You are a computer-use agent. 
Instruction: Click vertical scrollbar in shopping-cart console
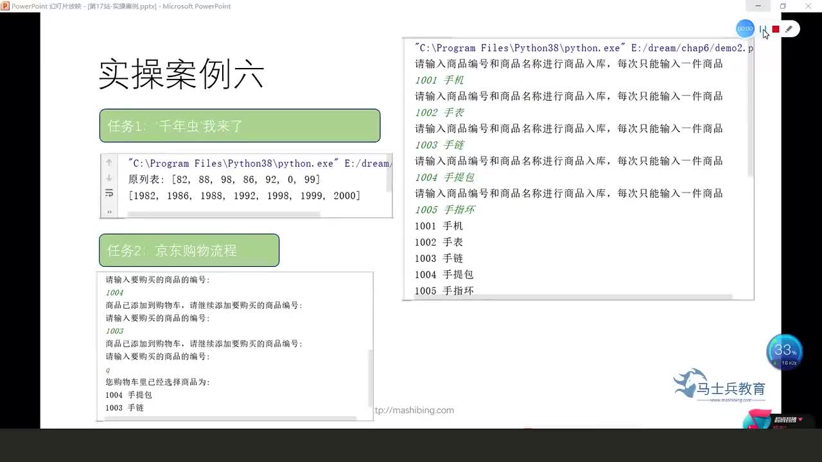point(370,379)
